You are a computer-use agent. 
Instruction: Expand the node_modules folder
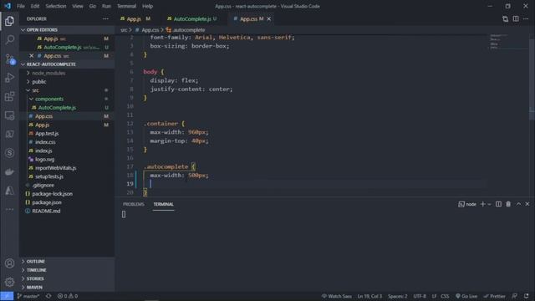coord(48,73)
